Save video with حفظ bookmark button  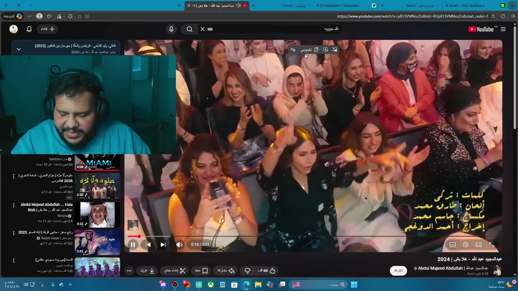(201, 270)
